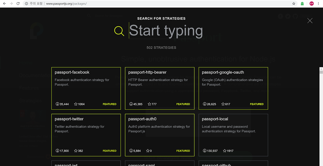
Task: Click the 35,444 download count
Action: (x=64, y=104)
